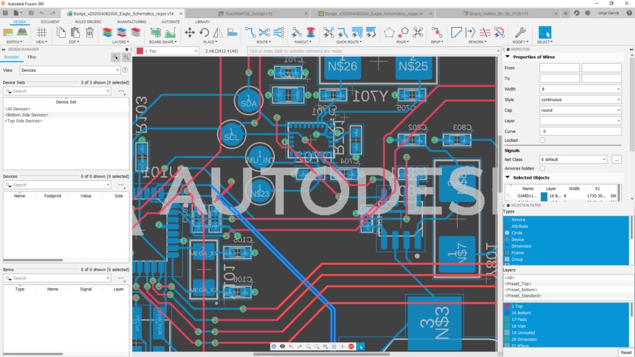Screen dimensions: 635x357
Task: Click the blue Select tool icon
Action: tap(544, 32)
